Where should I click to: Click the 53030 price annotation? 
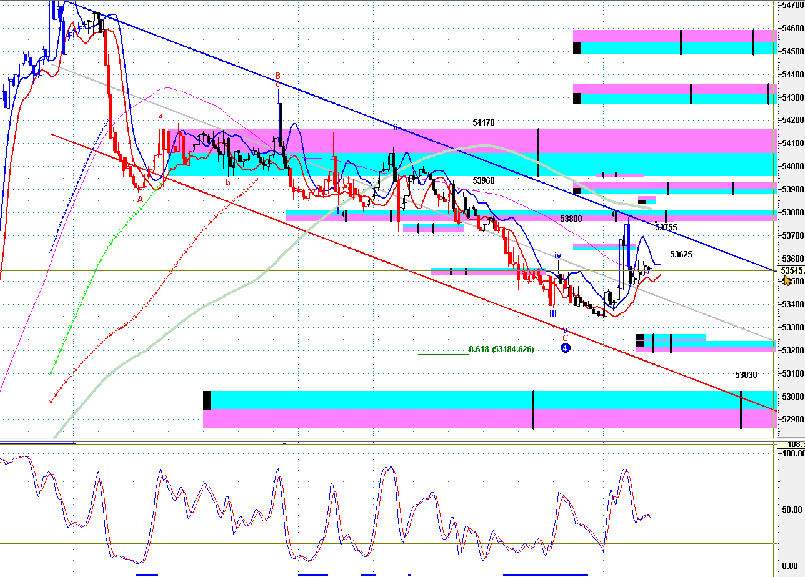(x=746, y=375)
